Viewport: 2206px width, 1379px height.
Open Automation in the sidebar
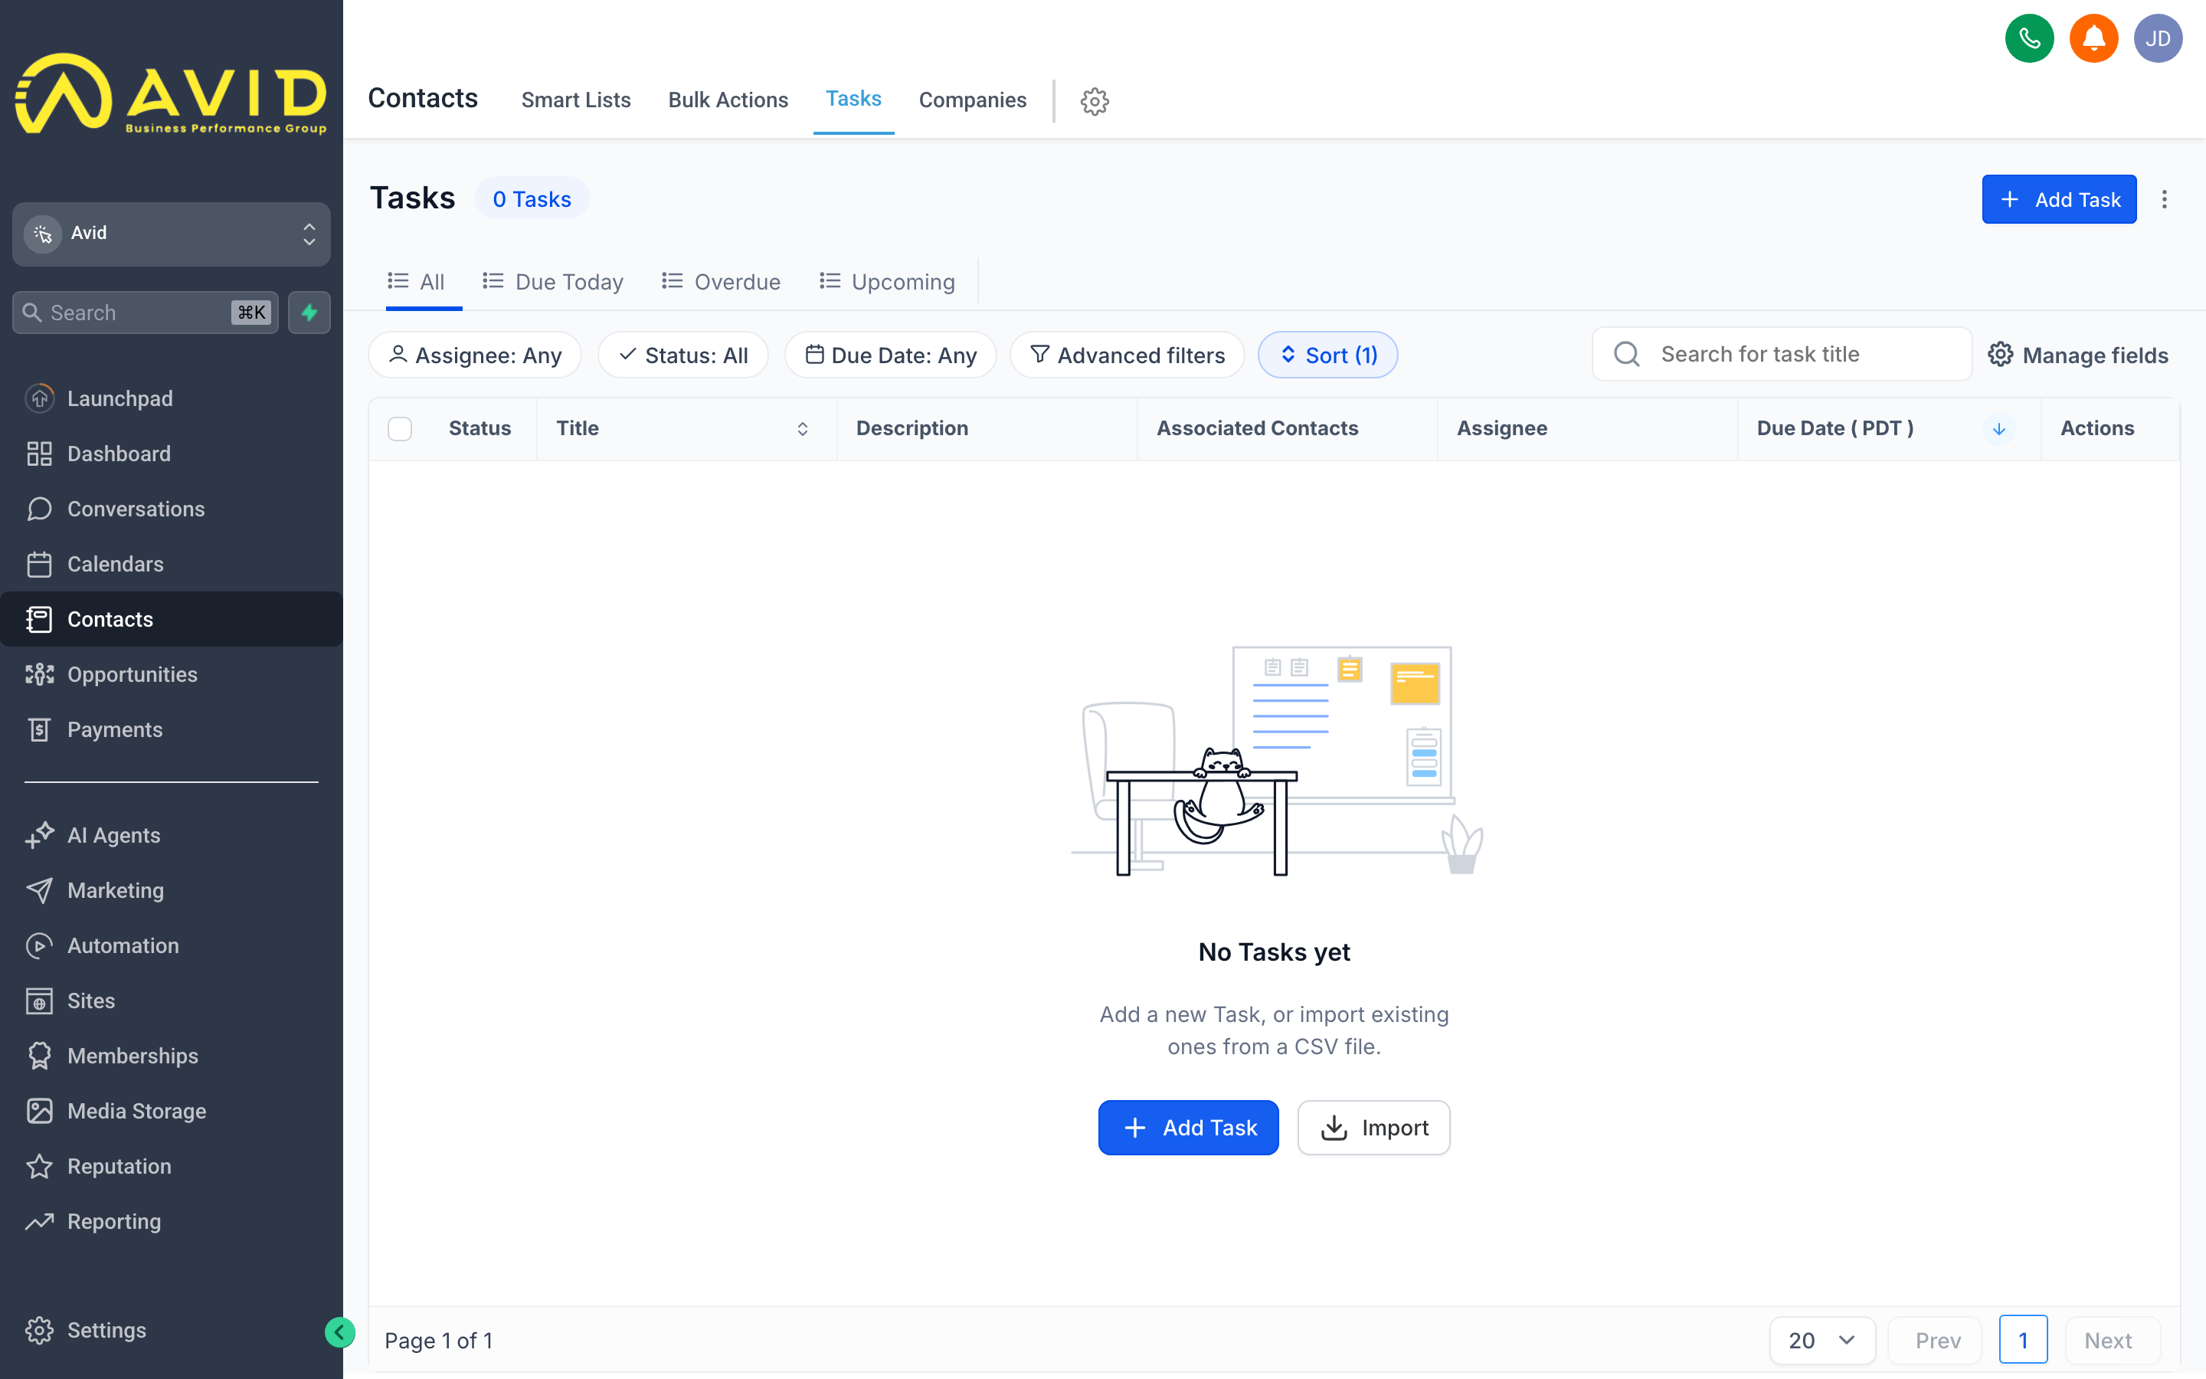(172, 946)
